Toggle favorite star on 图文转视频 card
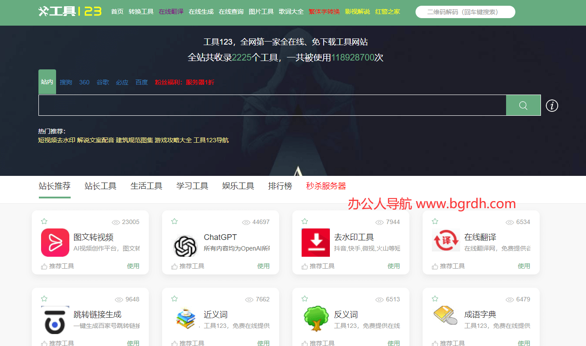586x346 pixels. (x=44, y=221)
